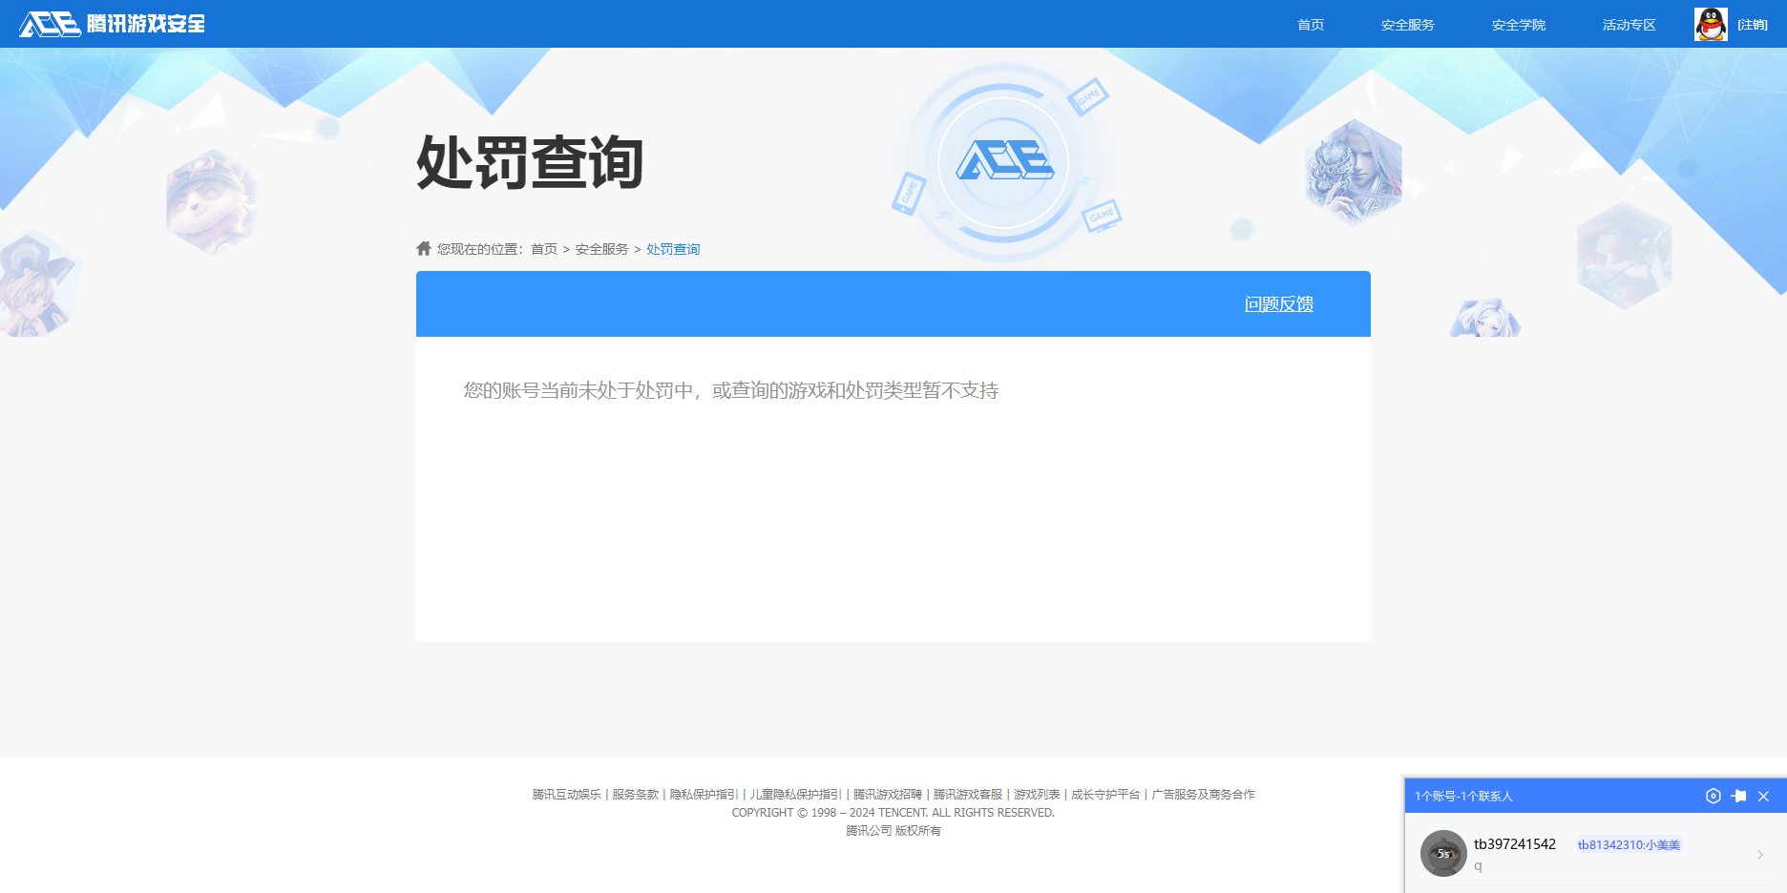
Task: Click the 1个账号-1个联系人 popup title
Action: click(x=1463, y=796)
